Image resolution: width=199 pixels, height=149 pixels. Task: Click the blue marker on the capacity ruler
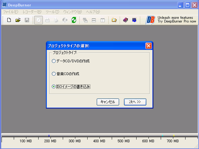(49, 135)
